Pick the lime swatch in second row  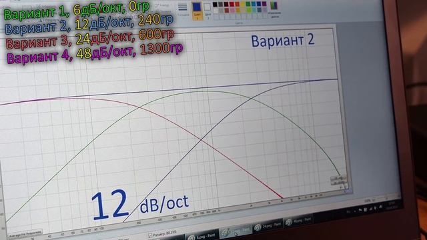tap(249, 11)
